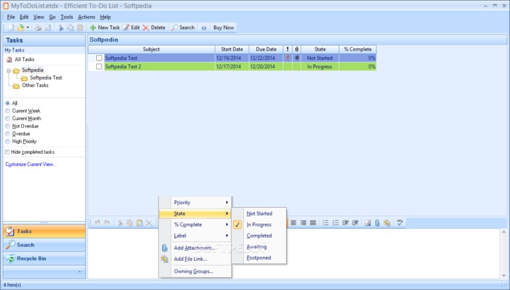
Task: Click the undo icon in editor toolbar
Action: coord(97,223)
